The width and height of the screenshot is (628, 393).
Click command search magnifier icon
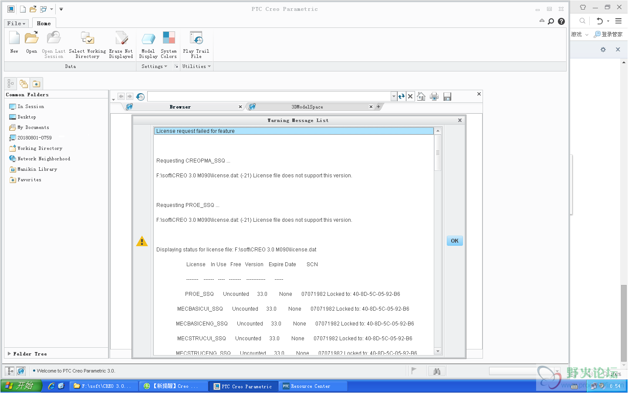coord(551,21)
